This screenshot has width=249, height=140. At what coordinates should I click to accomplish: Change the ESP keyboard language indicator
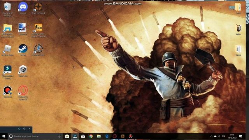coord(224,136)
